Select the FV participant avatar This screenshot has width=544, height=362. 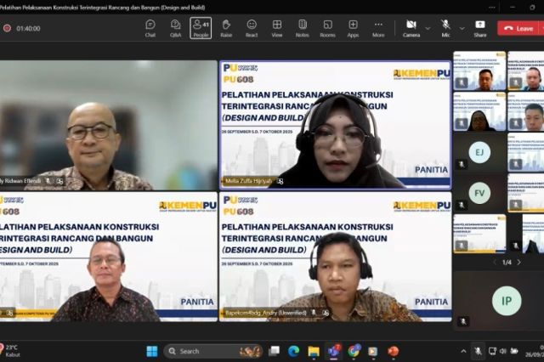coord(479,193)
